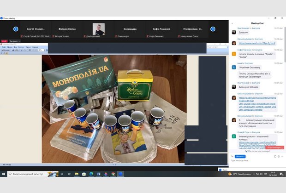The height and width of the screenshot is (193, 286).
Task: Open the Windows Start menu
Action: click(4, 174)
